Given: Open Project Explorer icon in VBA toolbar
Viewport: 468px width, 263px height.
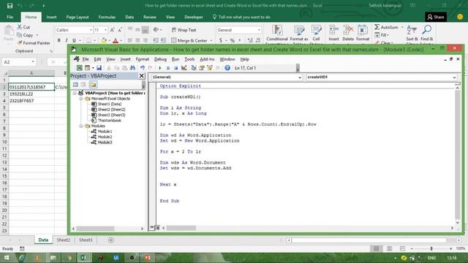Looking at the screenshot, I should click(194, 68).
